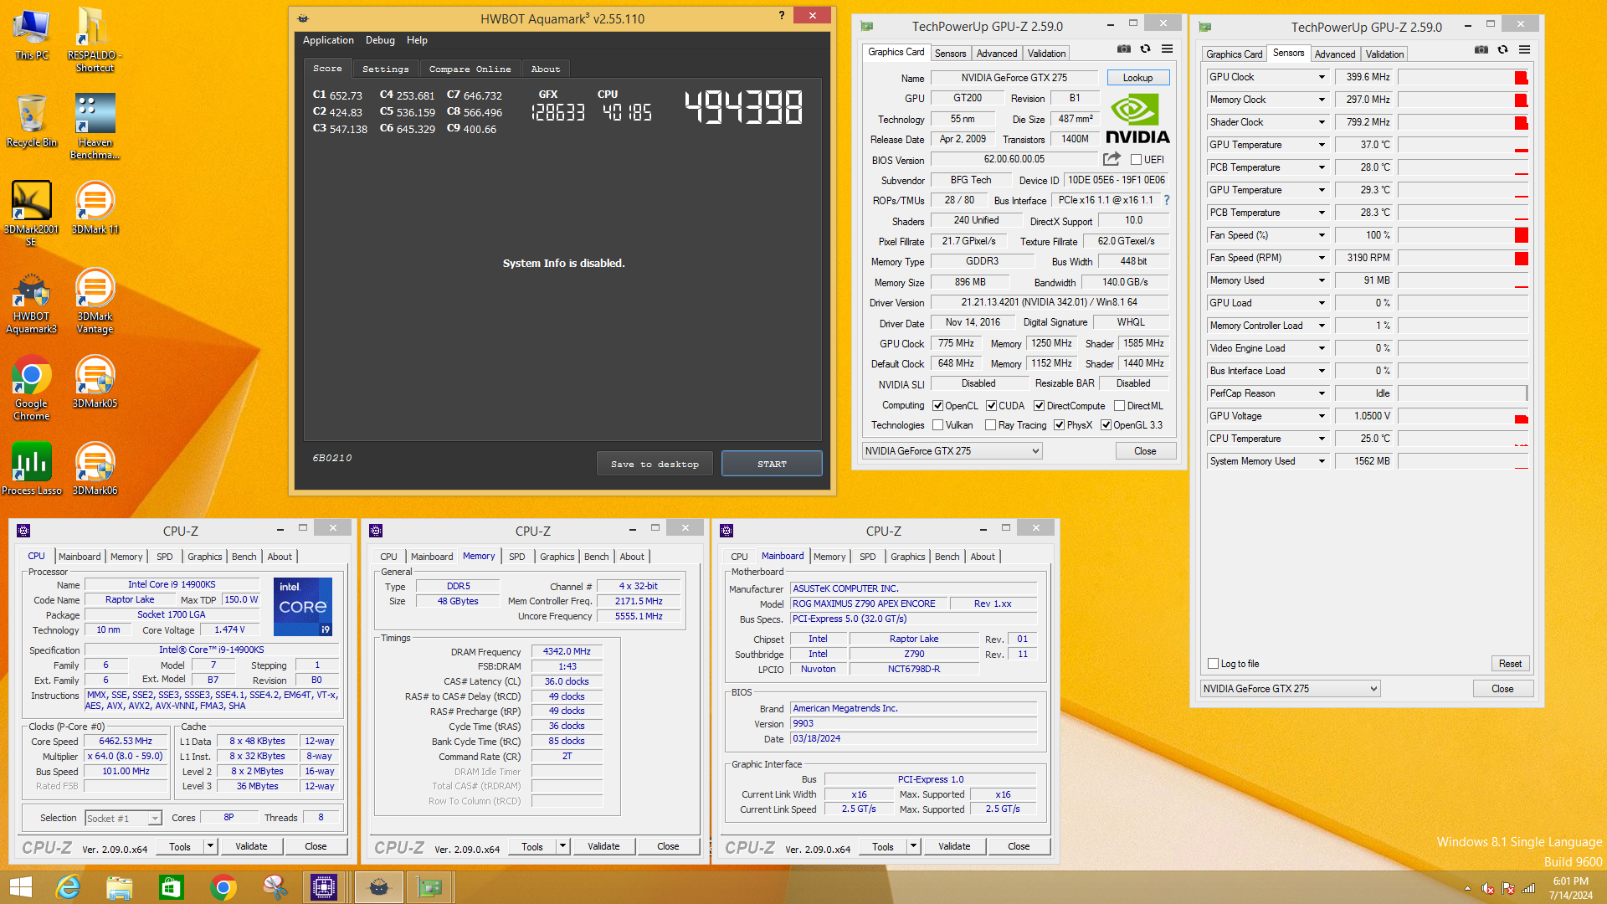
Task: Launch 3DMark2001 SE desktop shortcut
Action: [x=32, y=213]
